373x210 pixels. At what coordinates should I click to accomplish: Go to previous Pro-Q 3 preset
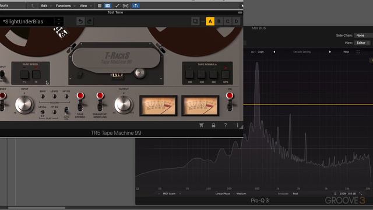[275, 52]
